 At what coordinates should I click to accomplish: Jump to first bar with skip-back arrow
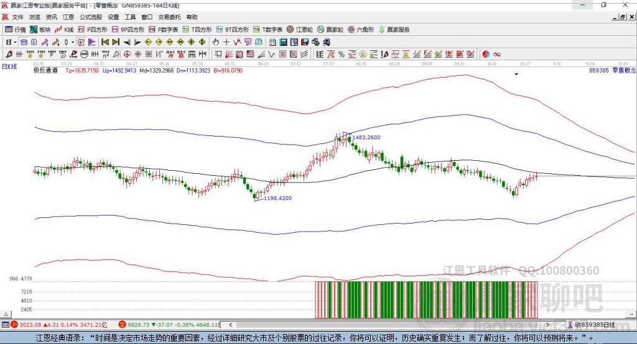pos(105,42)
